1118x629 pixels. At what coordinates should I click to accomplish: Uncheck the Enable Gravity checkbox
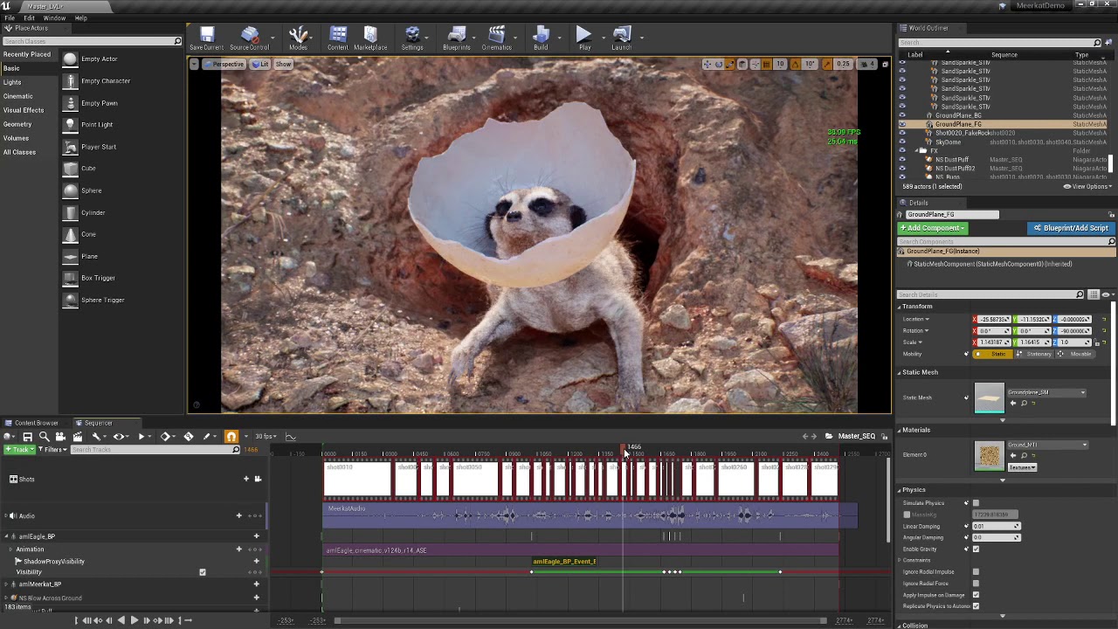point(976,549)
